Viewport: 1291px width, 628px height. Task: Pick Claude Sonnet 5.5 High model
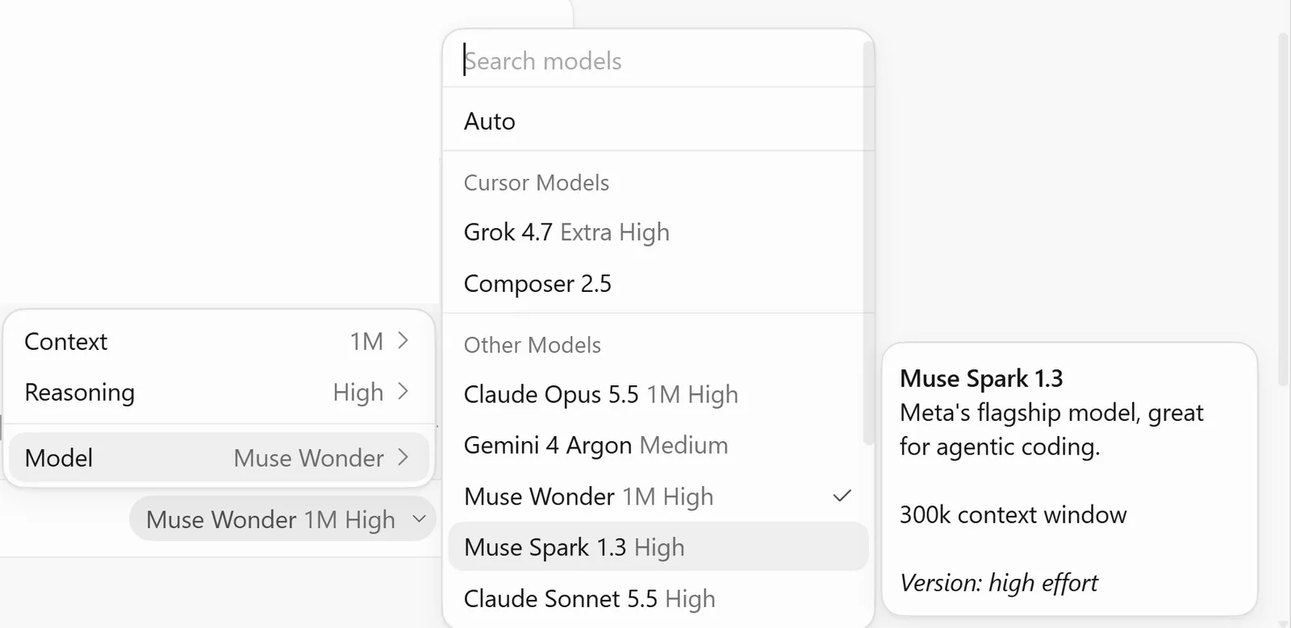tap(658, 599)
